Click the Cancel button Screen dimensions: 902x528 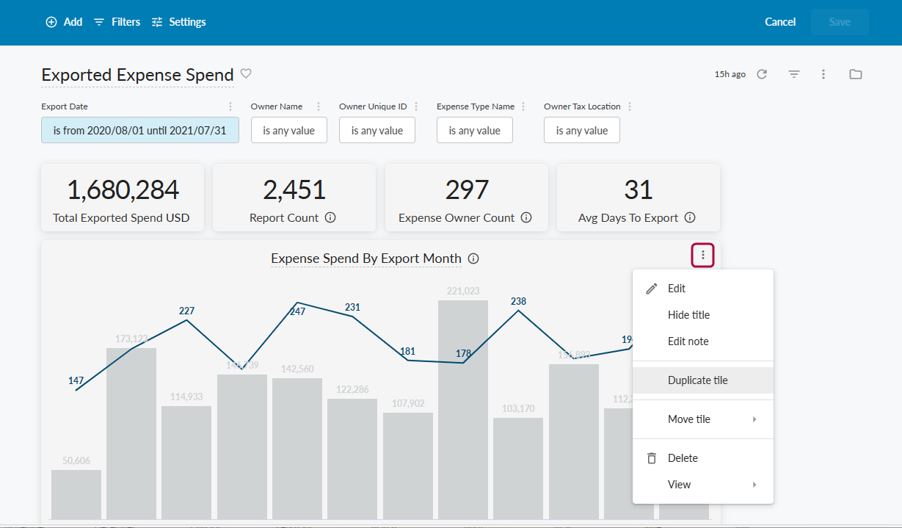tap(780, 22)
